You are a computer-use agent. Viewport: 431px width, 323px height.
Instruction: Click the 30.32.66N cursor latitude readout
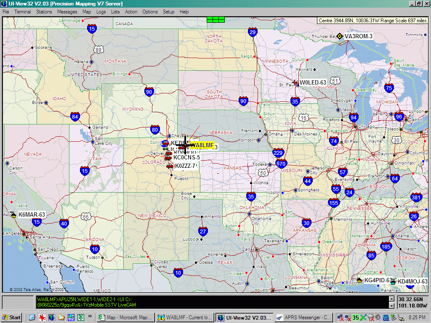tap(410, 299)
